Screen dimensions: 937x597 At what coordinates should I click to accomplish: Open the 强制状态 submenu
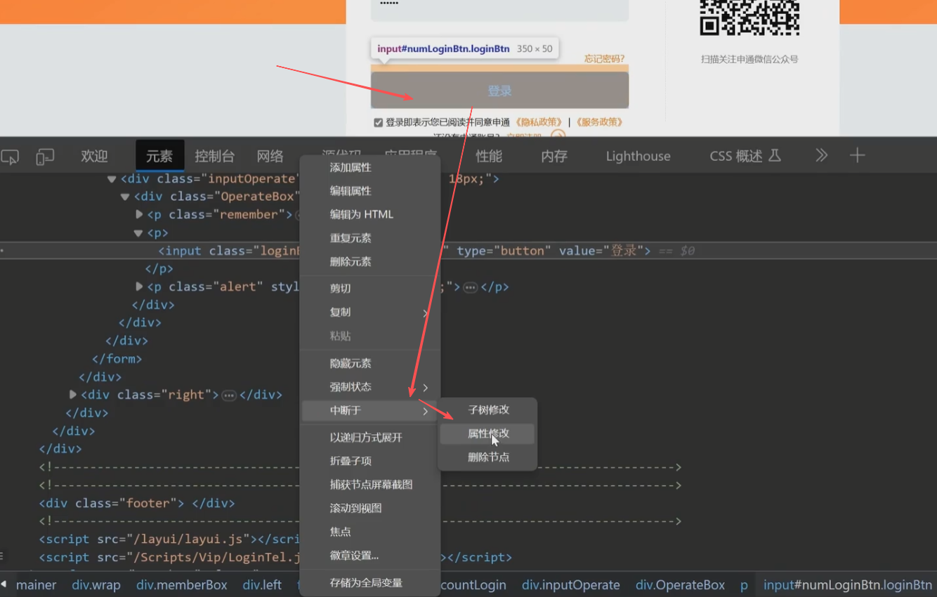(370, 387)
